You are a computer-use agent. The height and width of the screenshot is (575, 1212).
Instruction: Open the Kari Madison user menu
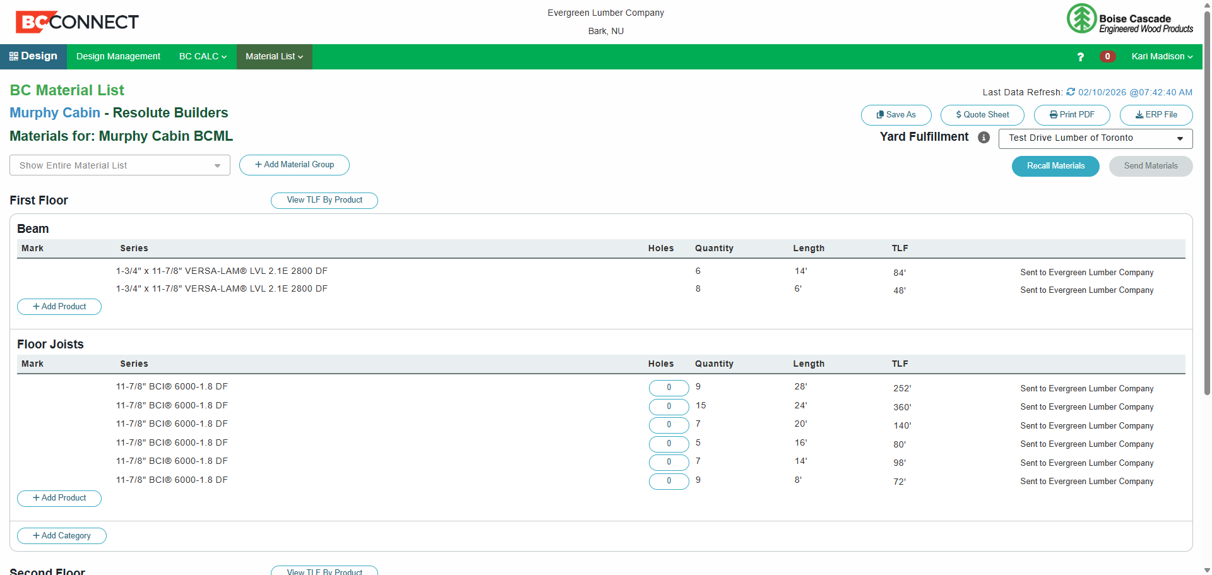[1161, 56]
